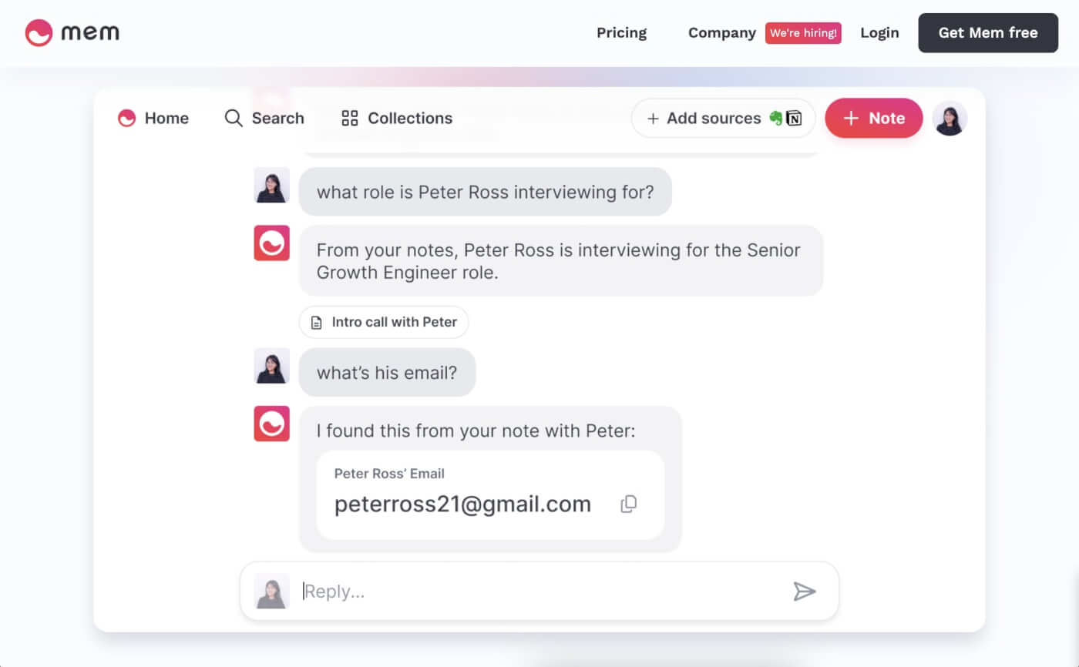Click the Evernote elephant source icon

(775, 119)
